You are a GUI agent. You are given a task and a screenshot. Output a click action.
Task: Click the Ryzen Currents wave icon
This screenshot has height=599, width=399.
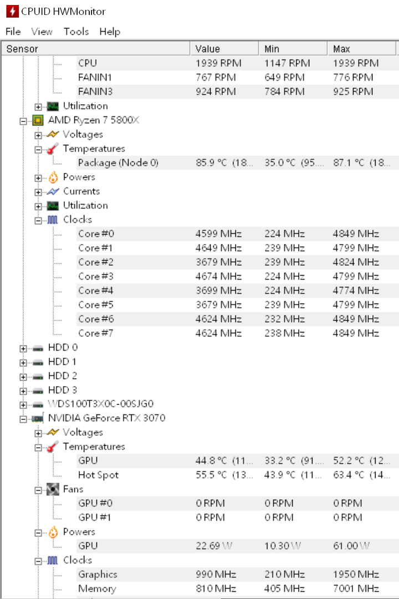[53, 191]
